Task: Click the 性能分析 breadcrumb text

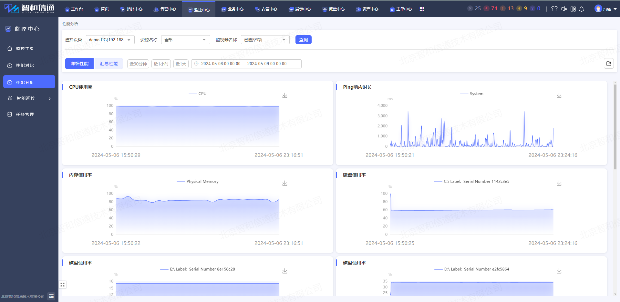Action: 70,24
